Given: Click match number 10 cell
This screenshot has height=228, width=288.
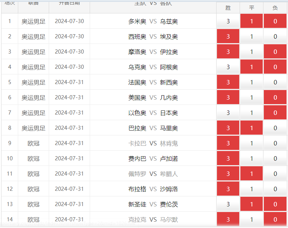Looking at the screenshot, I should [x=10, y=158].
